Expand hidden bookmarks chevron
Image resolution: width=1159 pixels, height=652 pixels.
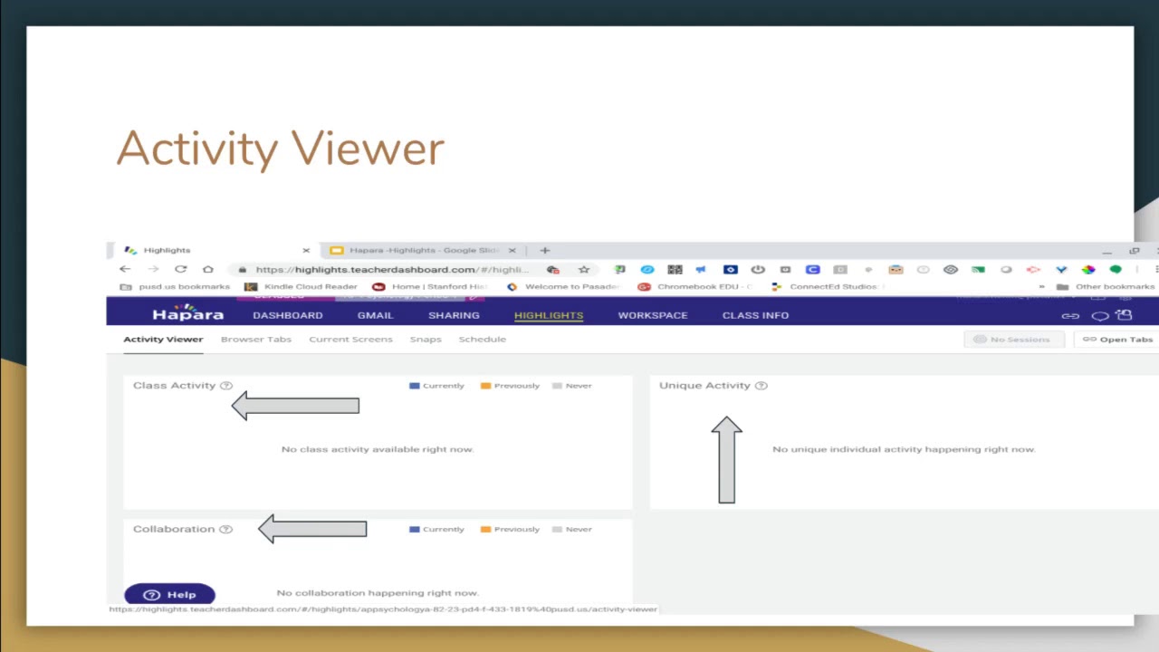coord(1041,287)
